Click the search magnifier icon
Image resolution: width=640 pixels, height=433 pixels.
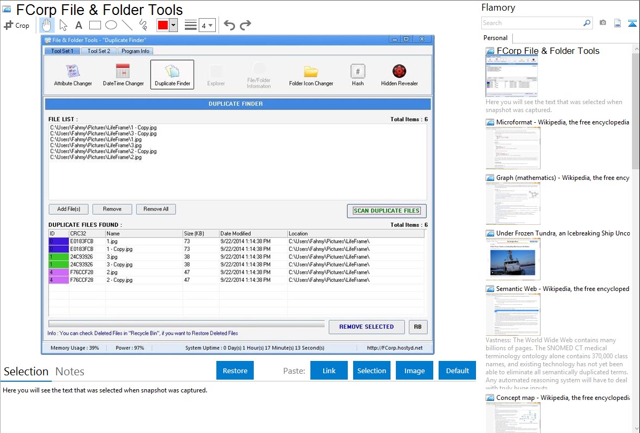(x=587, y=23)
